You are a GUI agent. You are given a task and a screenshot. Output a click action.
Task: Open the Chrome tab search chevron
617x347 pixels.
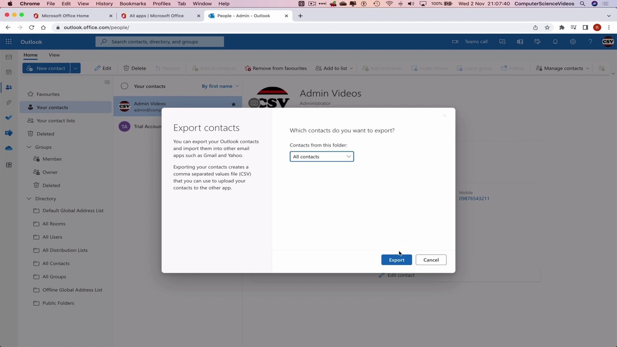click(x=609, y=16)
